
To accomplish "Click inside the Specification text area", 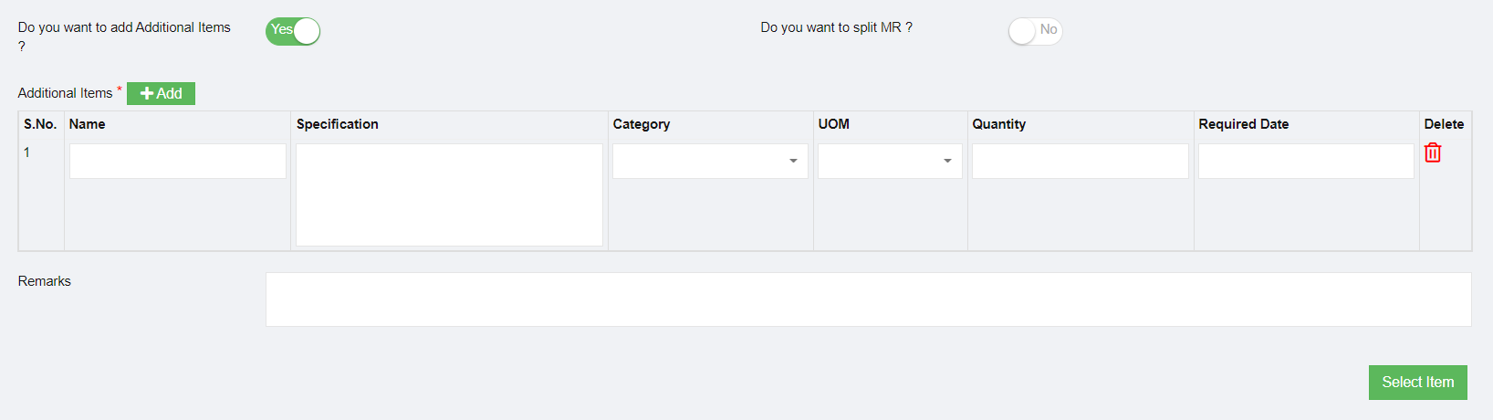I will (x=449, y=194).
